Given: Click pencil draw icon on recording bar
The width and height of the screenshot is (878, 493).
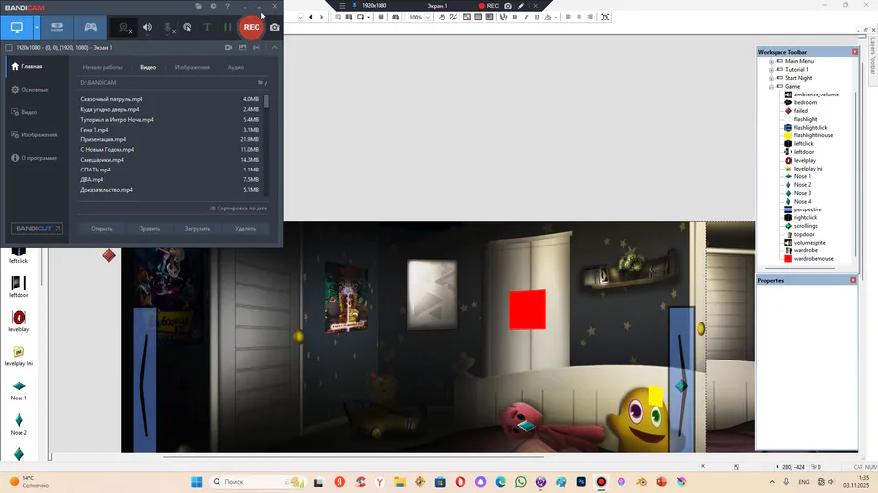Looking at the screenshot, I should pos(521,6).
